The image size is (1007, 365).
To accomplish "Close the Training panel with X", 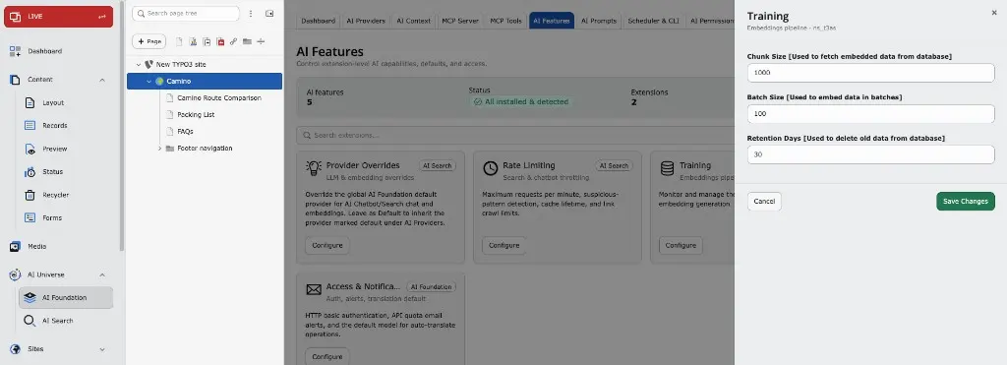I will [994, 12].
